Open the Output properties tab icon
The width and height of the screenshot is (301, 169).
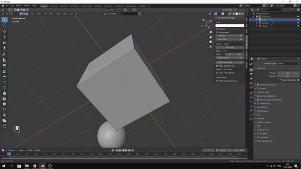(251, 74)
